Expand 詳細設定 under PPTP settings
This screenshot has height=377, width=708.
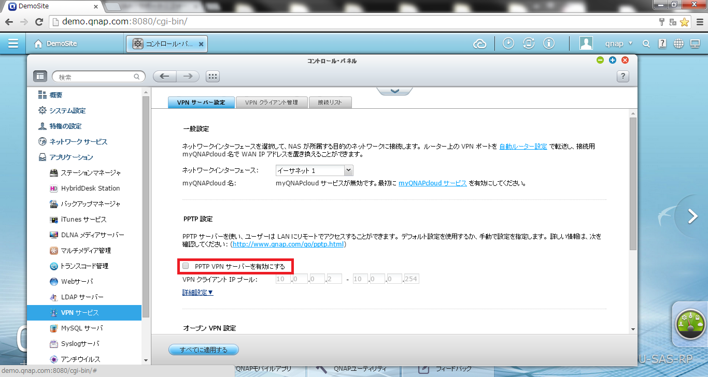[x=197, y=293]
